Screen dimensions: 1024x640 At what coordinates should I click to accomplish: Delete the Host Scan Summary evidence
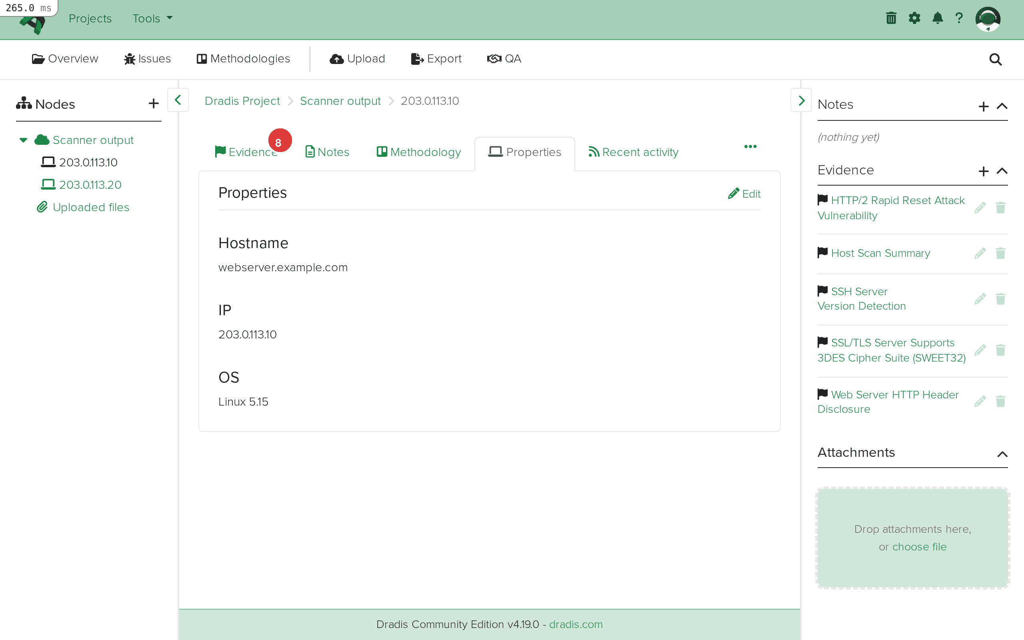coord(1000,253)
